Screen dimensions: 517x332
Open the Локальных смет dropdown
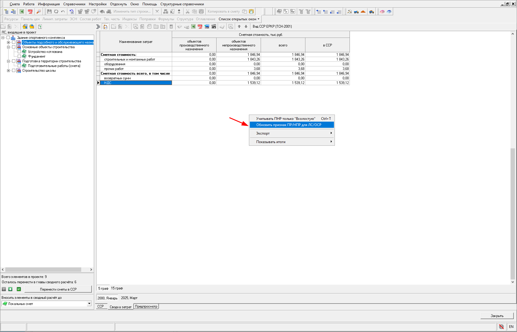[89, 304]
